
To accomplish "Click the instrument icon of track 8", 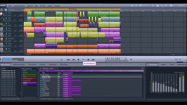I will [x=1, y=50].
